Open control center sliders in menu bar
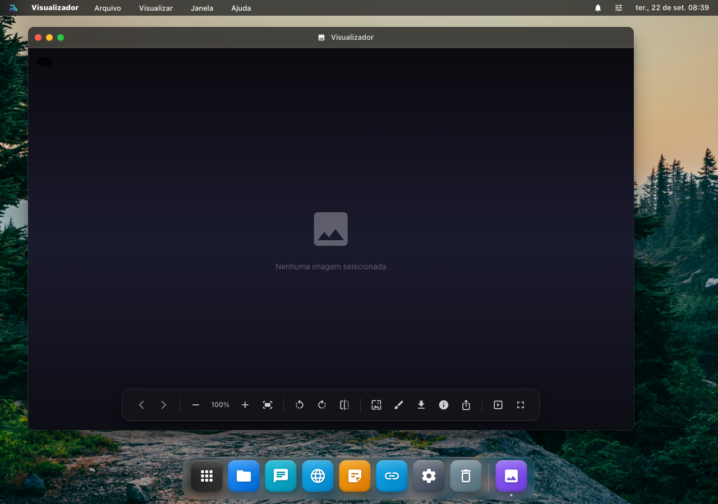 [619, 8]
